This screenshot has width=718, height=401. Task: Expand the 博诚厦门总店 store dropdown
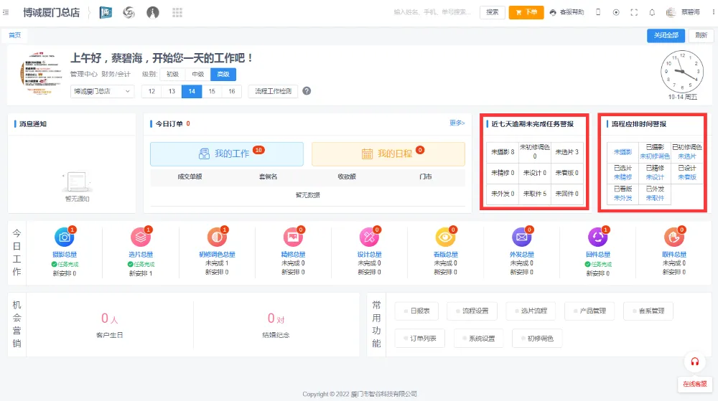(x=102, y=91)
